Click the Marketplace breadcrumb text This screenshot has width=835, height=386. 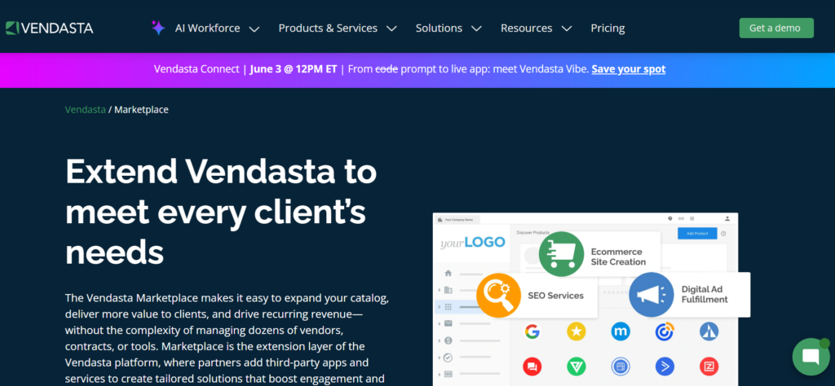coord(141,109)
